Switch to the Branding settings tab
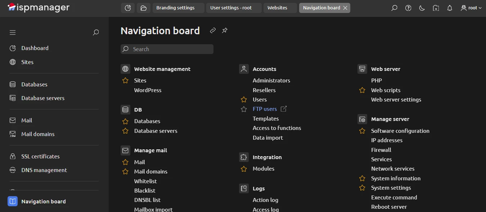486x212 pixels. pyautogui.click(x=178, y=8)
